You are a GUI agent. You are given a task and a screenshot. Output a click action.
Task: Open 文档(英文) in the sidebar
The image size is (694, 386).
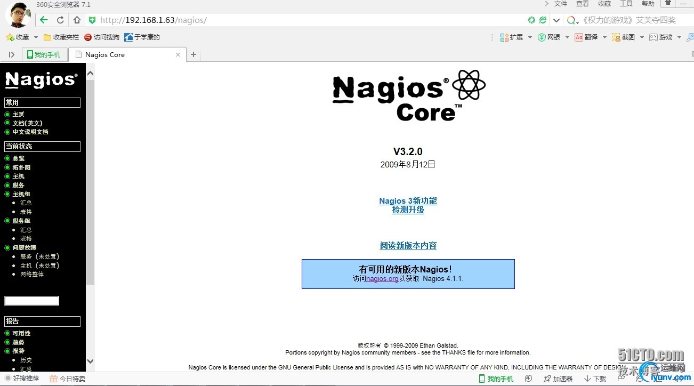tap(27, 123)
